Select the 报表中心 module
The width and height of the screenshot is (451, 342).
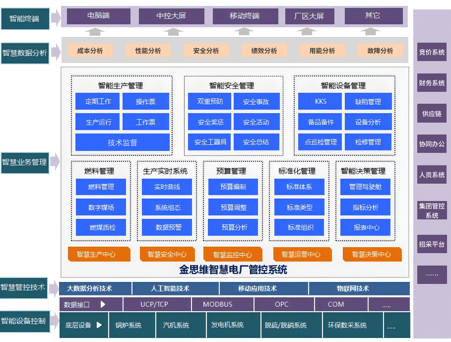coord(365,227)
